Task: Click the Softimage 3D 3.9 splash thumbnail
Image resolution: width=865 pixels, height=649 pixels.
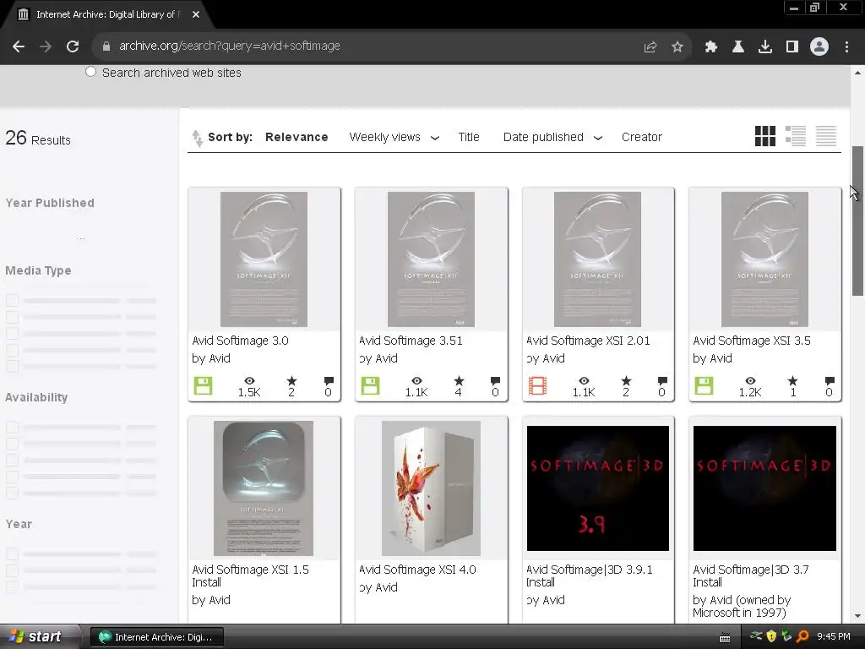Action: click(x=598, y=488)
